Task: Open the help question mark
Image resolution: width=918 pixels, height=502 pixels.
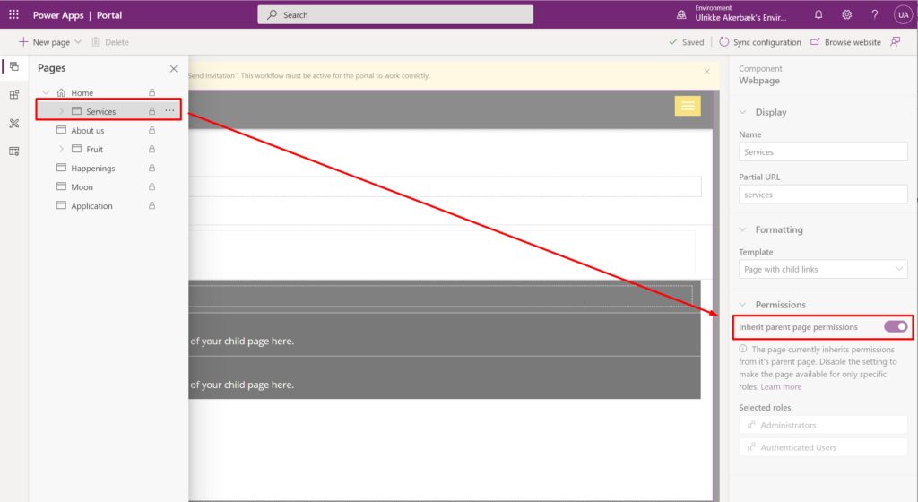Action: 875,15
